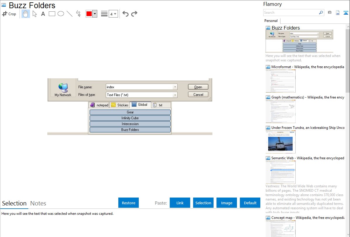Click snapshot icon beside Concept map
350x237 pixels.
click(x=268, y=218)
